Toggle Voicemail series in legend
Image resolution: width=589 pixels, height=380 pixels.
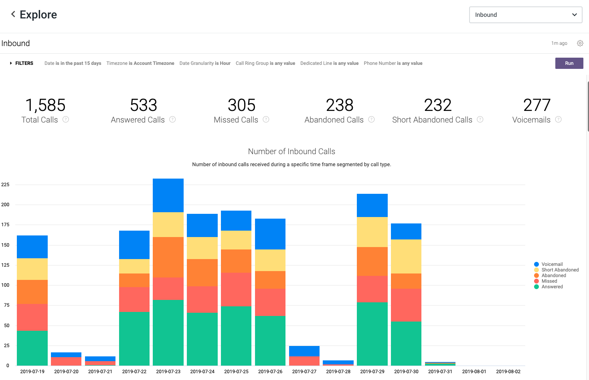pos(548,264)
